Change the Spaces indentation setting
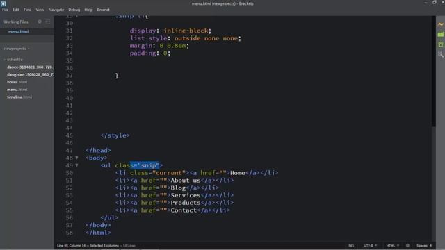The image size is (445, 250). pos(424,245)
